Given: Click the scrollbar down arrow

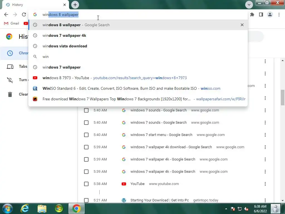Looking at the screenshot, I should [x=282, y=201].
